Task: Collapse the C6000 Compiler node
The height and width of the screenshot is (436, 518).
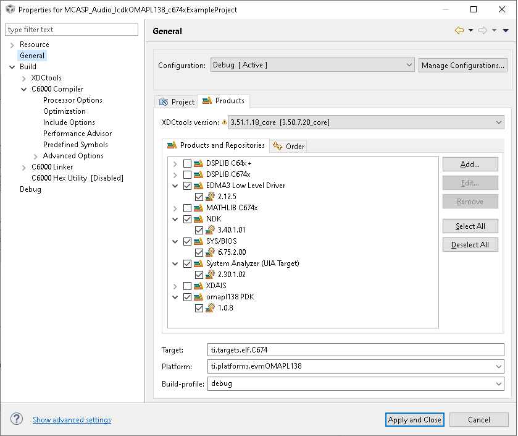Action: click(24, 89)
